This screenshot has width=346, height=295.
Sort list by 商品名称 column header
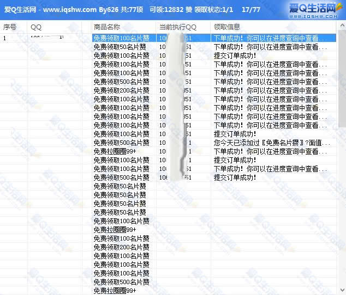click(x=107, y=27)
